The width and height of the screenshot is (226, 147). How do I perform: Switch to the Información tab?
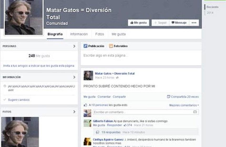79,34
